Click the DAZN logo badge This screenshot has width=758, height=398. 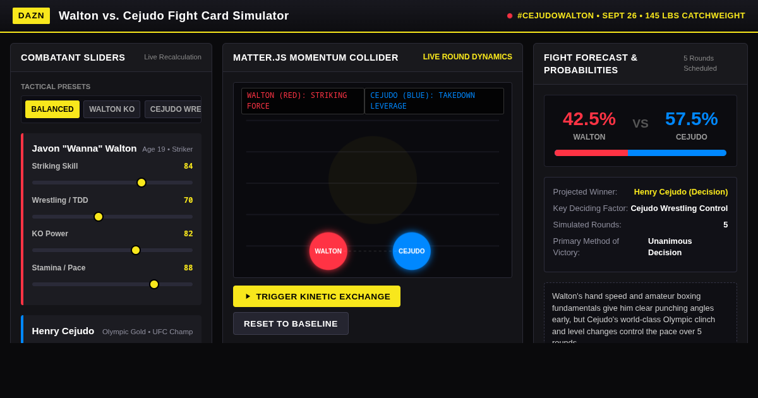[x=31, y=16]
